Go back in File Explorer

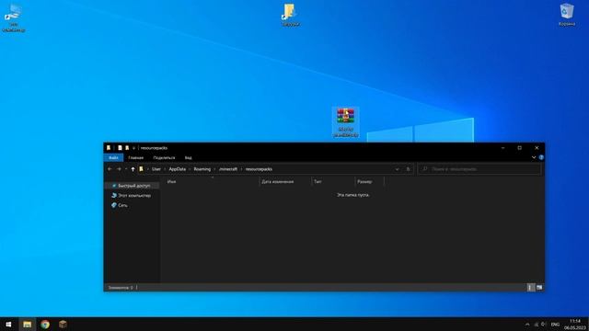[x=110, y=169]
